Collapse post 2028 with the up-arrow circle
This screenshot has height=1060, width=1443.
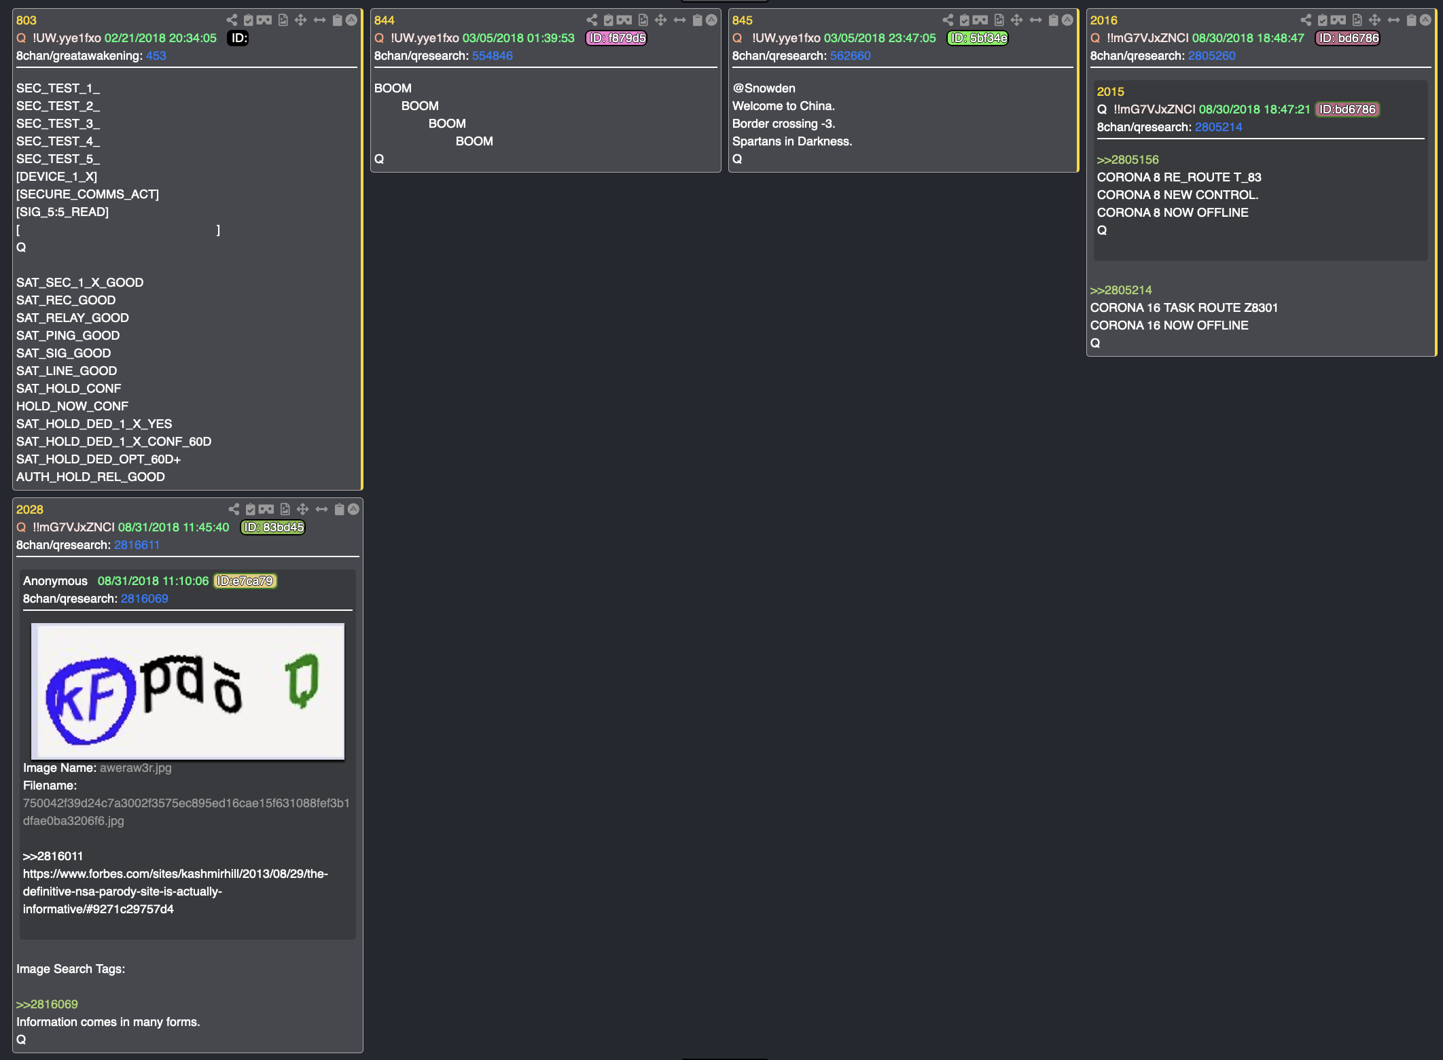tap(353, 510)
